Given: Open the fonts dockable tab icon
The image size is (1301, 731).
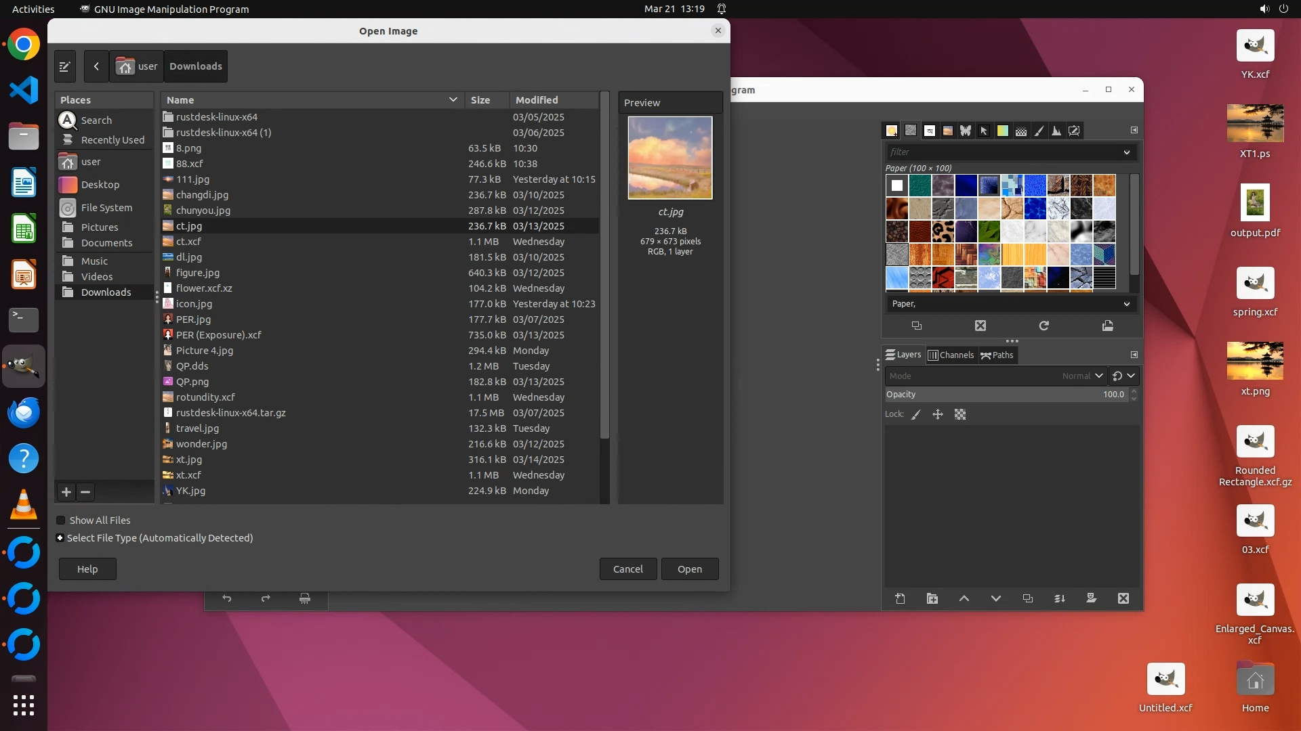Looking at the screenshot, I should [930, 131].
